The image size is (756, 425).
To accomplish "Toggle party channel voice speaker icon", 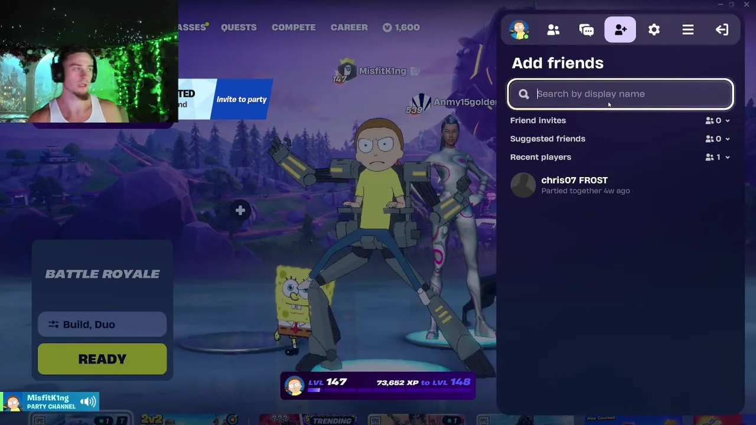I will [x=88, y=402].
